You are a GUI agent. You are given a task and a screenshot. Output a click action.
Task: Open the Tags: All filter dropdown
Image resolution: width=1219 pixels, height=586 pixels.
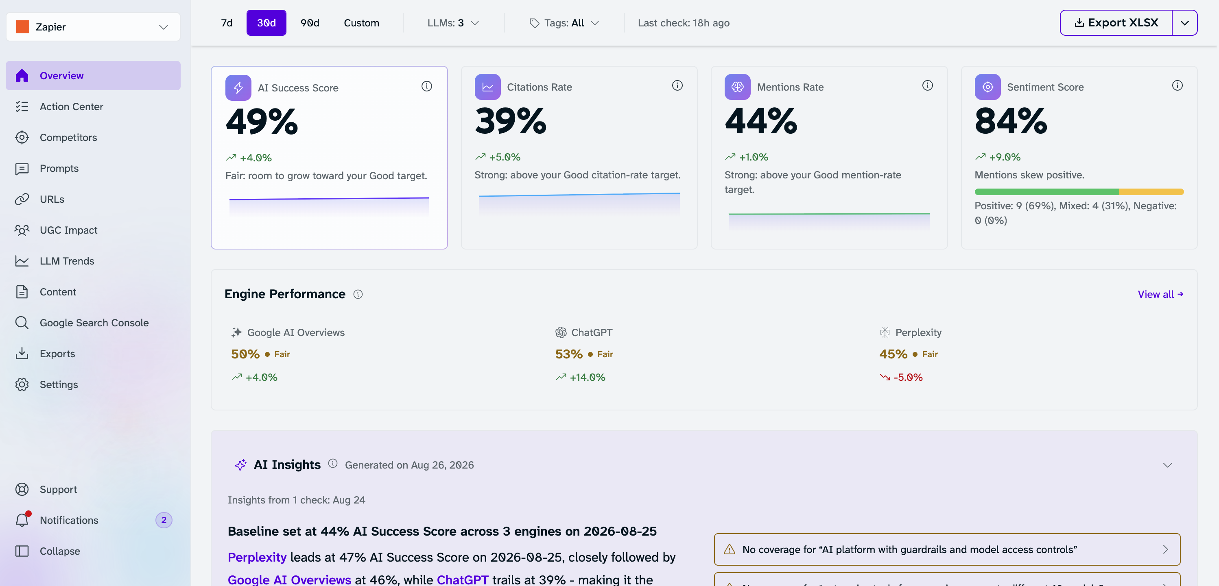[564, 23]
